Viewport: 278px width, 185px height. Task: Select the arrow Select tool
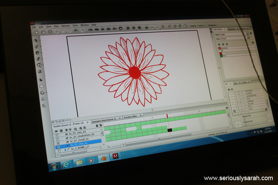click(36, 40)
